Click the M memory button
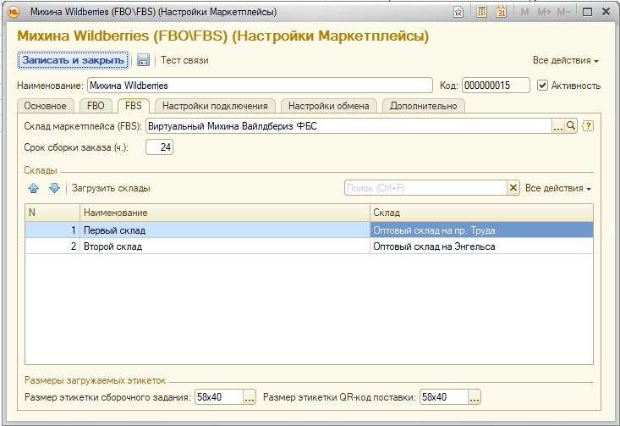This screenshot has height=426, width=620. coord(524,12)
